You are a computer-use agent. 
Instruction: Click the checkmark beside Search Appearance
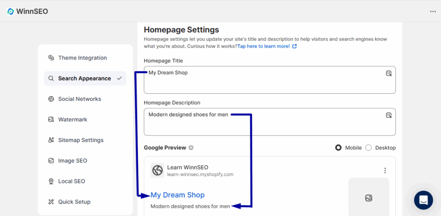119,78
